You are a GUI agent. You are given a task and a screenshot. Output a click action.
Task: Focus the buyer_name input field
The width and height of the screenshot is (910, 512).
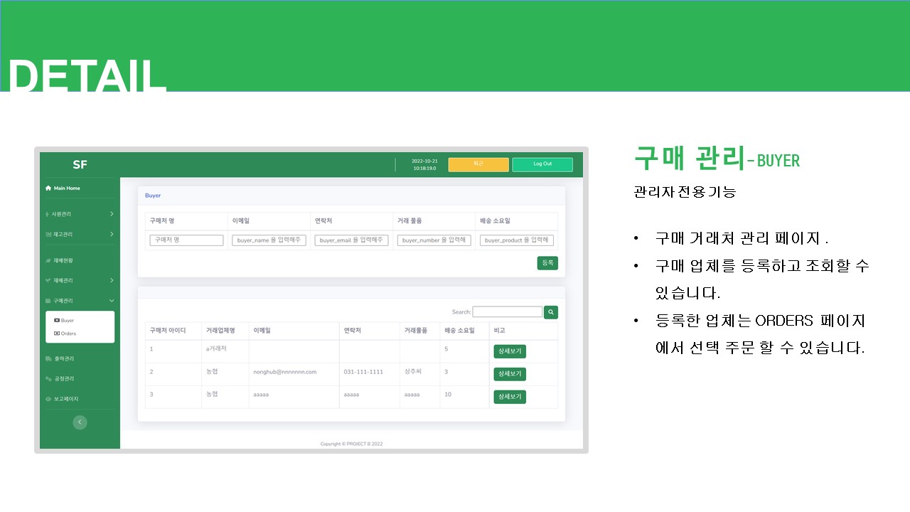[269, 240]
